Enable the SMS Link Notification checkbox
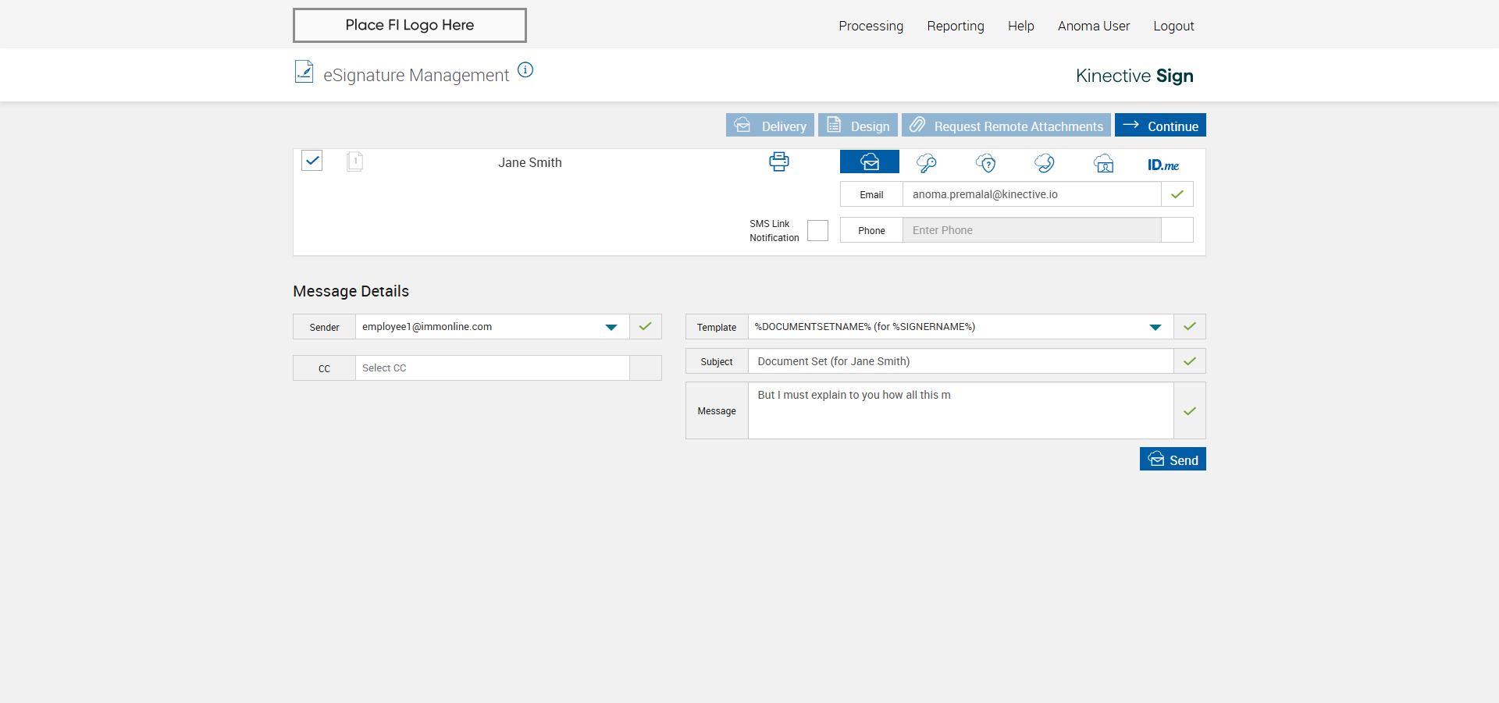The width and height of the screenshot is (1499, 703). tap(817, 230)
